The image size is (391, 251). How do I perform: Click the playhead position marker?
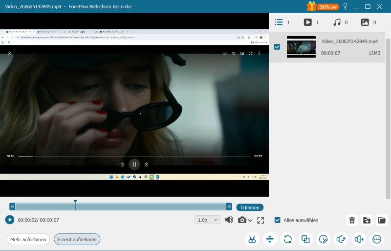click(x=75, y=201)
